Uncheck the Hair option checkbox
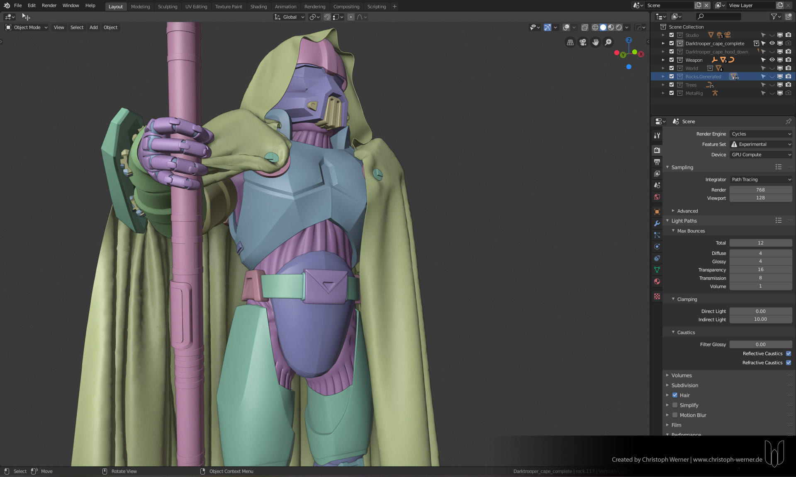Screen dimensions: 796x477 click(675, 395)
